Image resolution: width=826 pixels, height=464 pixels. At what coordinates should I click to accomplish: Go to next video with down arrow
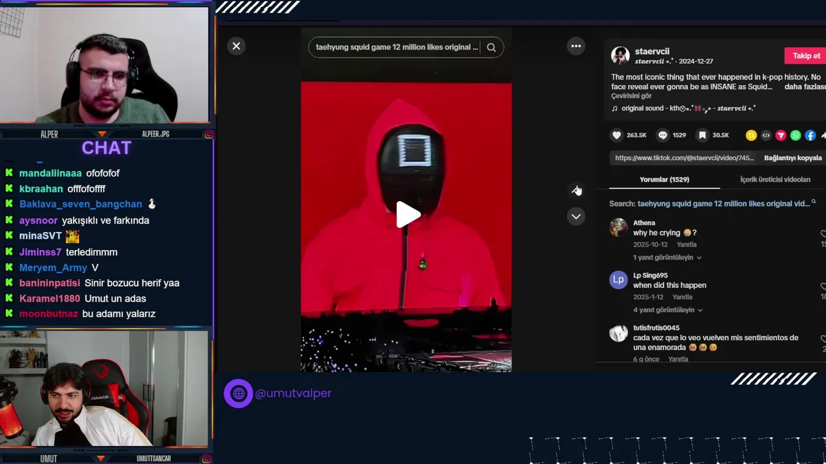pyautogui.click(x=576, y=217)
